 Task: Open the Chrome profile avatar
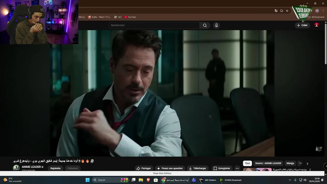coord(317,11)
